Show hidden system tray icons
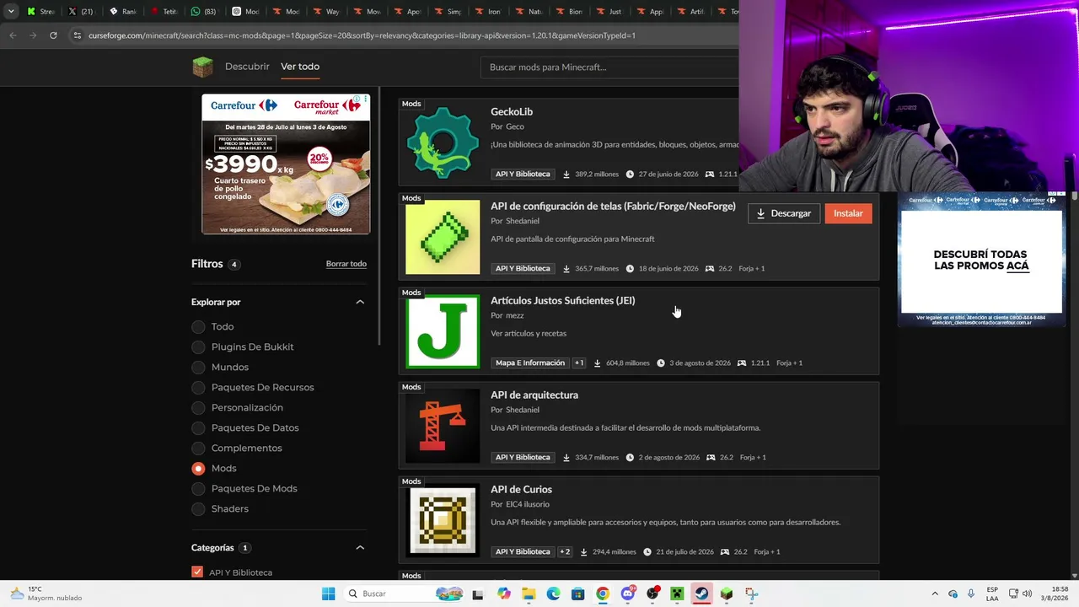The height and width of the screenshot is (607, 1079). point(935,594)
